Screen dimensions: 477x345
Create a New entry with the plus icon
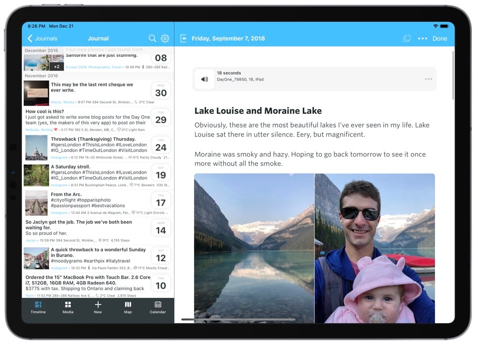coord(98,307)
